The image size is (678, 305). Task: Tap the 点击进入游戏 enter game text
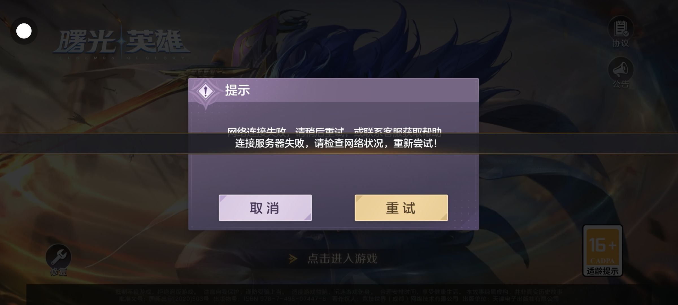342,258
